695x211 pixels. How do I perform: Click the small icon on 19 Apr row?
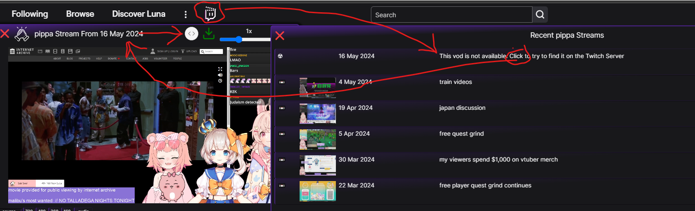281,108
